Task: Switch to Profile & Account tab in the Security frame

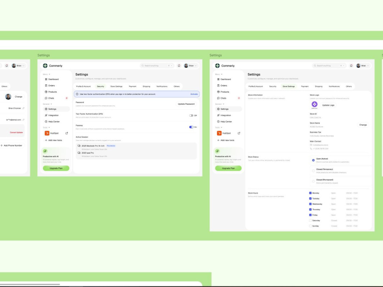Action: (83, 86)
